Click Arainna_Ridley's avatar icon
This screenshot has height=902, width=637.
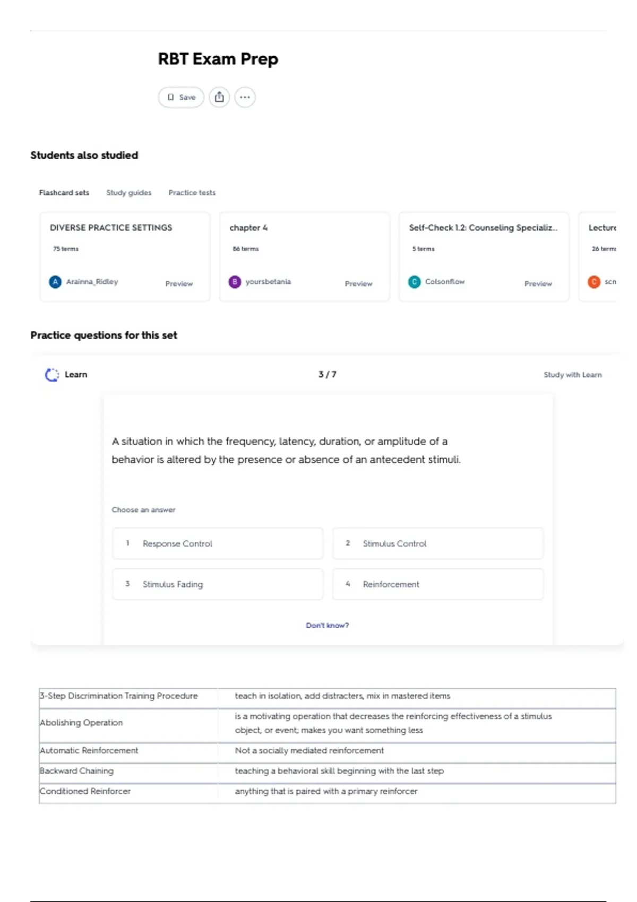(55, 282)
